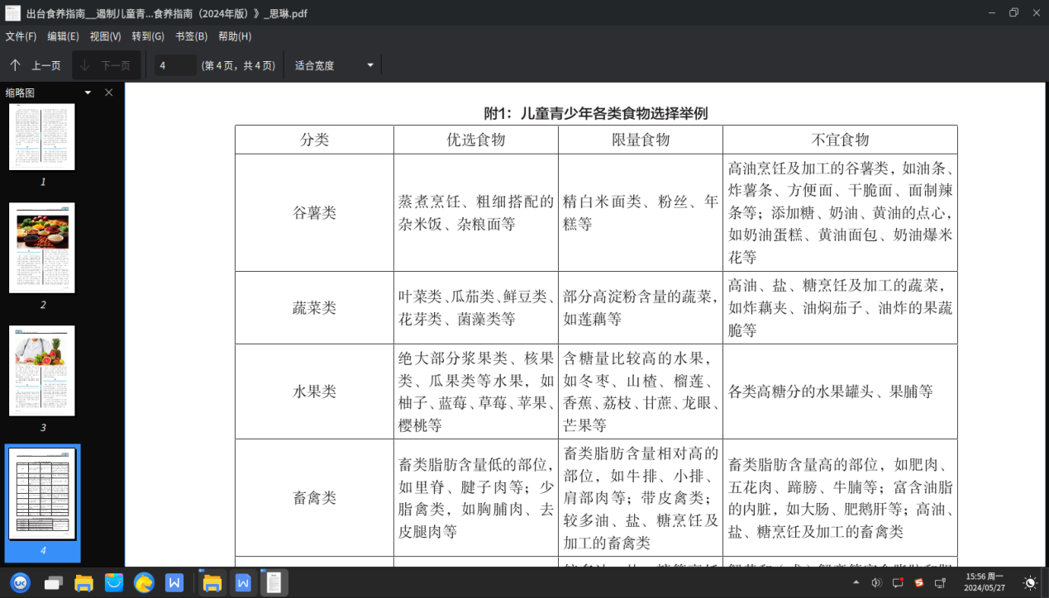Click the 限量食物 column header

641,140
